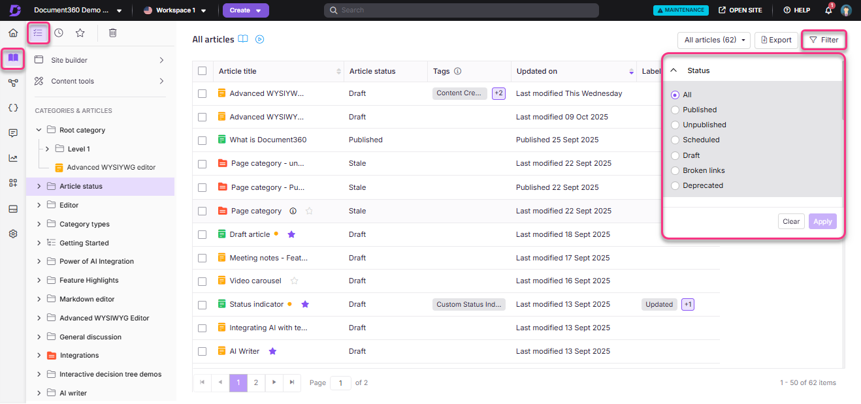
Task: Open the Content tools menu
Action: point(99,81)
